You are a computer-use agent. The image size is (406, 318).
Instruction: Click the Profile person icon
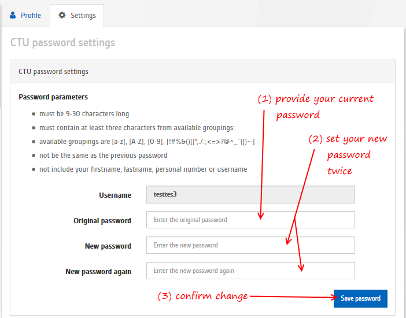tap(13, 15)
